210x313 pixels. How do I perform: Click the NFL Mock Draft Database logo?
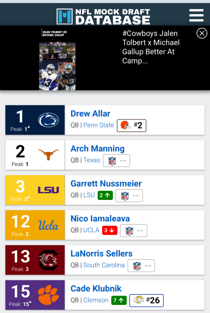tap(103, 17)
